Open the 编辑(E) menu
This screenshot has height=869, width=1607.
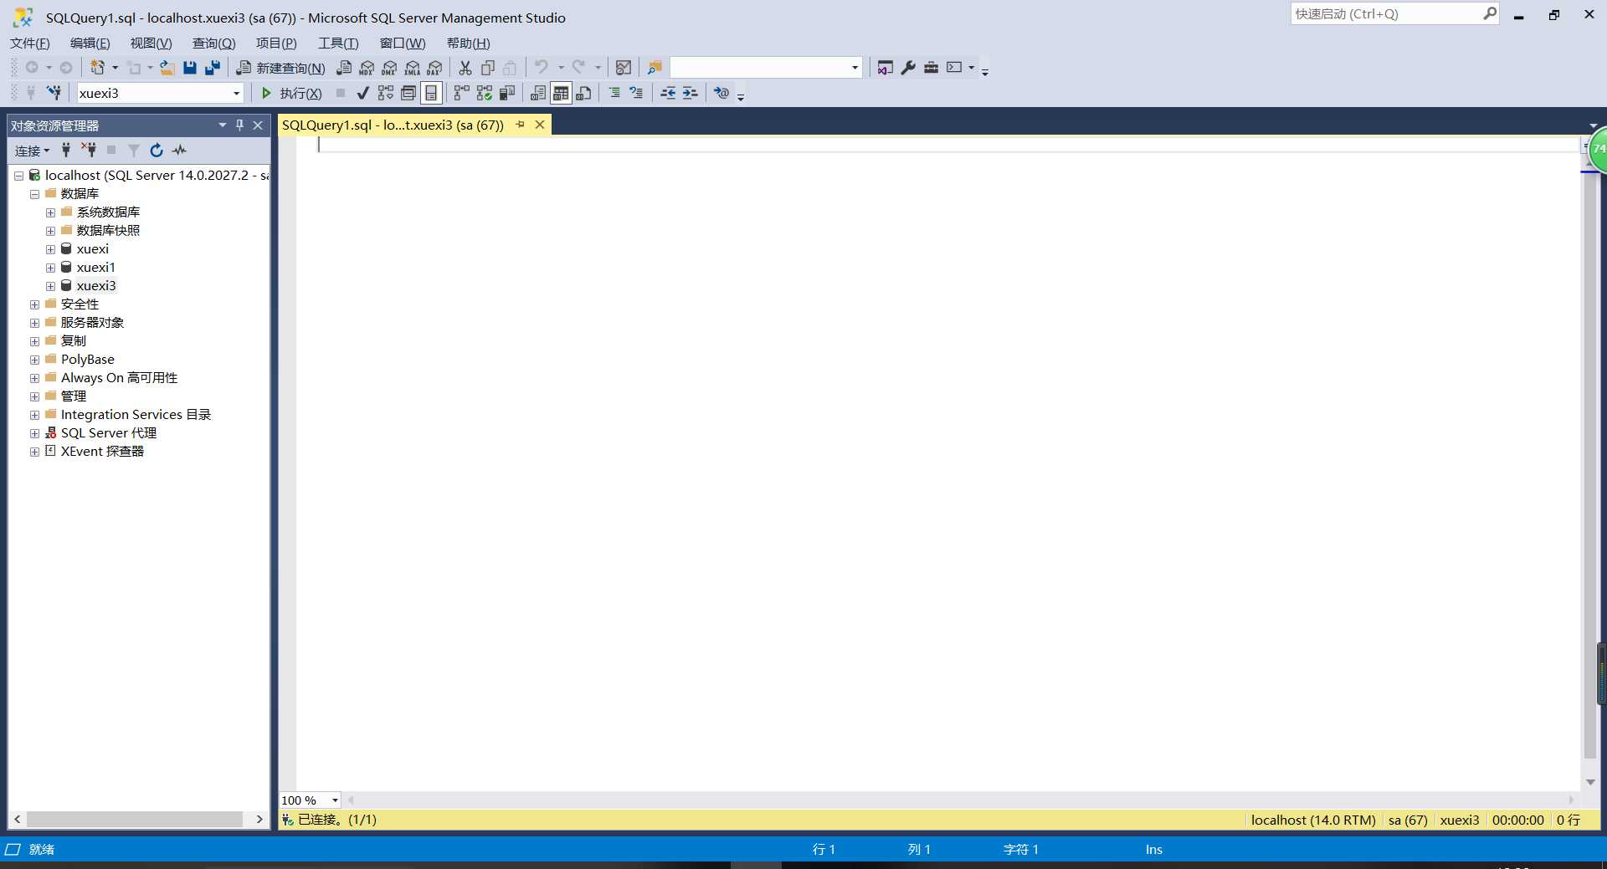[90, 43]
